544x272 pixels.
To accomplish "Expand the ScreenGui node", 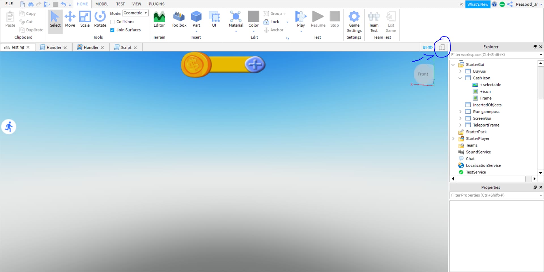I will (460, 118).
